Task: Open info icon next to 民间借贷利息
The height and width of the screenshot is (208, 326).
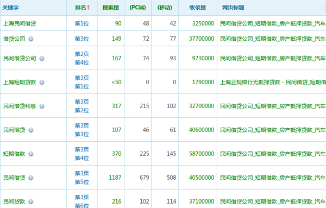Action: click(42, 106)
